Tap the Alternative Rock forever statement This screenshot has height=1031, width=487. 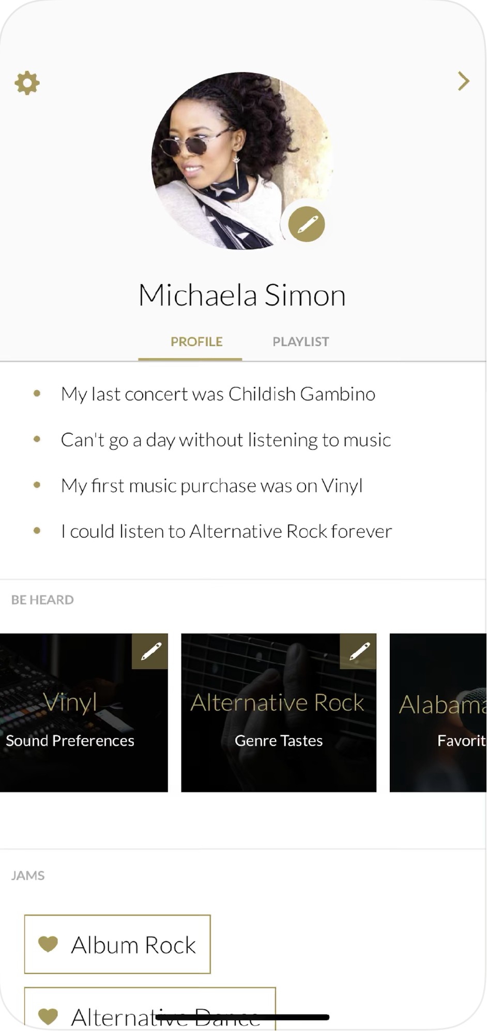click(x=226, y=531)
